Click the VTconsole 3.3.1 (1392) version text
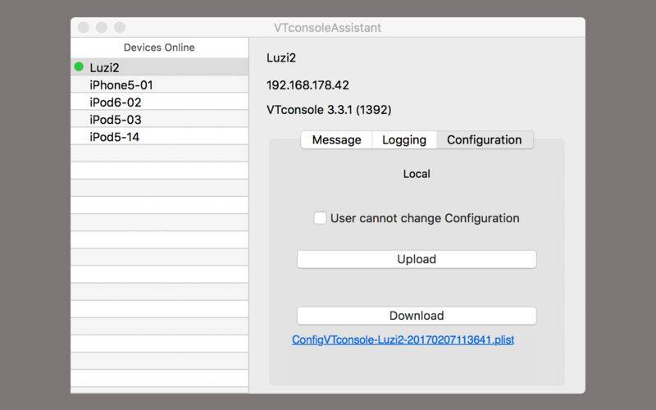The image size is (656, 410). tap(329, 110)
